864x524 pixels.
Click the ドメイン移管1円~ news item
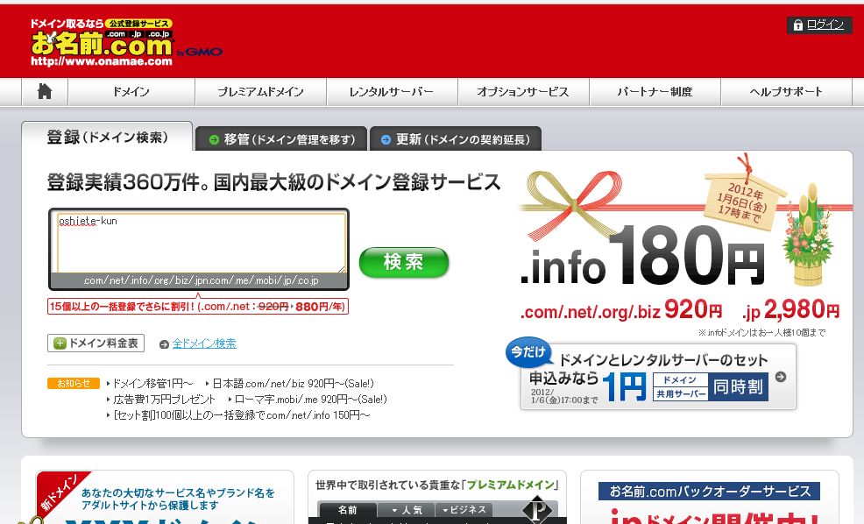tap(153, 383)
